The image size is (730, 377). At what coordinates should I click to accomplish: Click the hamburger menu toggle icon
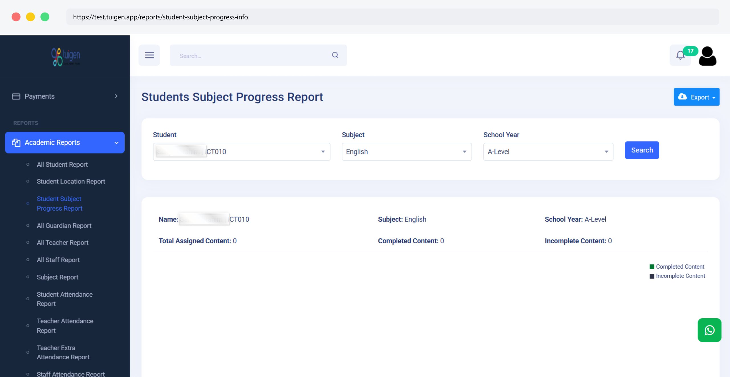point(149,55)
